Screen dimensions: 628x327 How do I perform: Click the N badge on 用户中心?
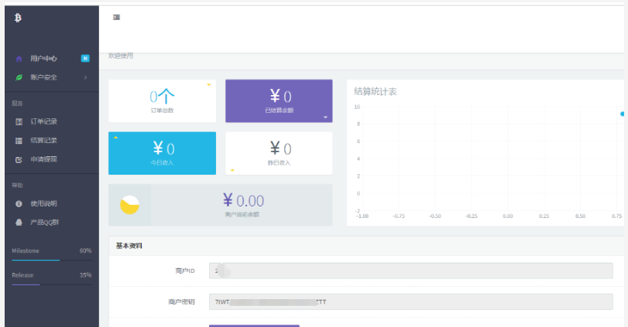coord(85,58)
